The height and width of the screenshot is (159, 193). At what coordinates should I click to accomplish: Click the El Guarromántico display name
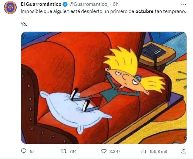pos(41,4)
